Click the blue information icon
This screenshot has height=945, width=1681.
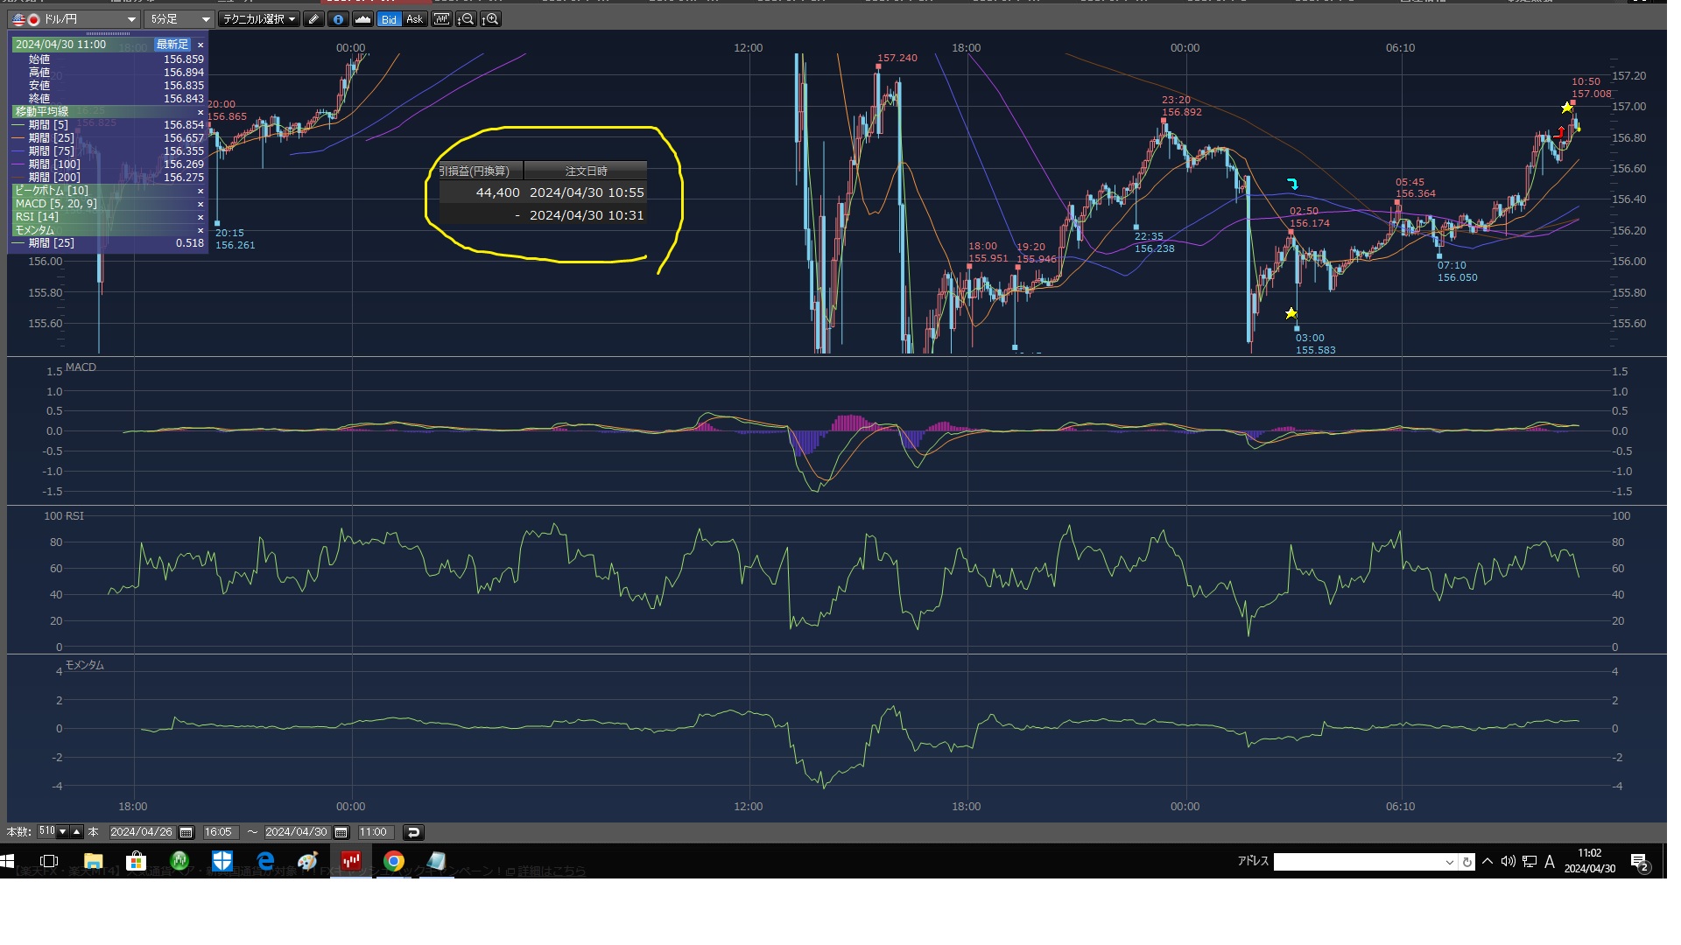pos(338,19)
